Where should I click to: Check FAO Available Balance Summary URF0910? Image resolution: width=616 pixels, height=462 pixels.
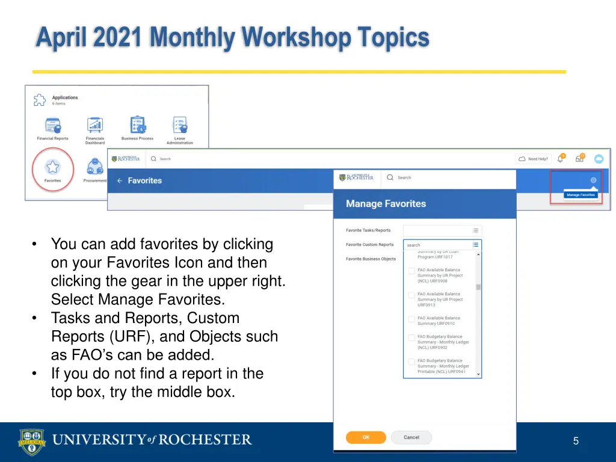click(x=411, y=319)
